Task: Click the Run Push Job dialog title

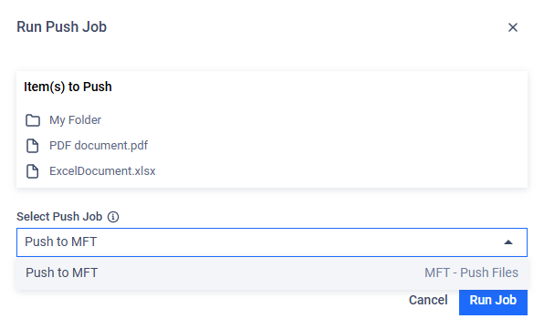Action: 61,26
